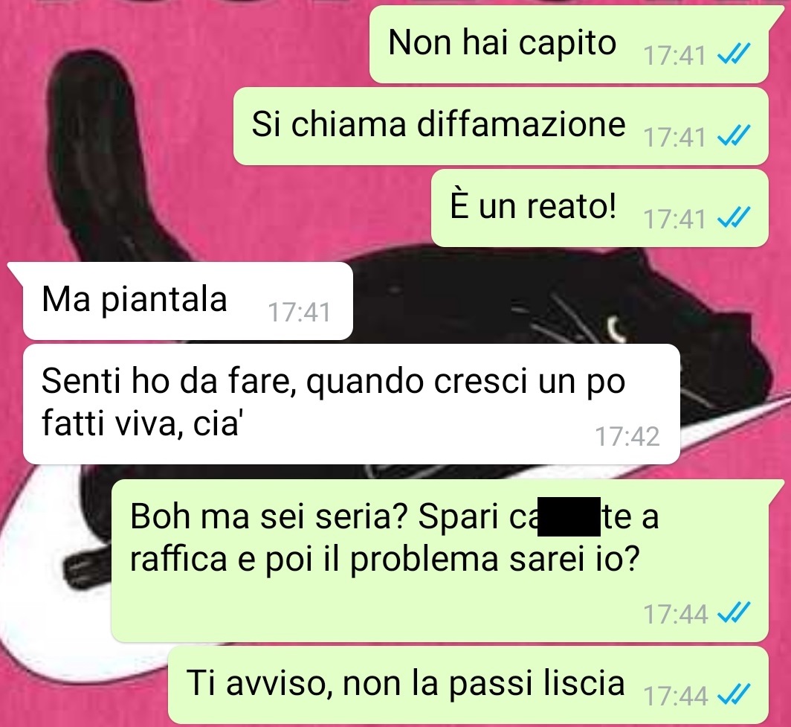The image size is (791, 727).
Task: Click the 17:42 timestamp on received message
Action: (627, 436)
